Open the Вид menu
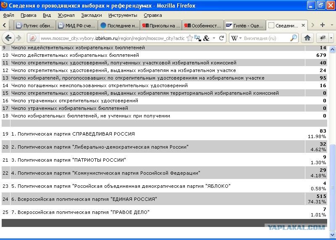 tap(47, 15)
